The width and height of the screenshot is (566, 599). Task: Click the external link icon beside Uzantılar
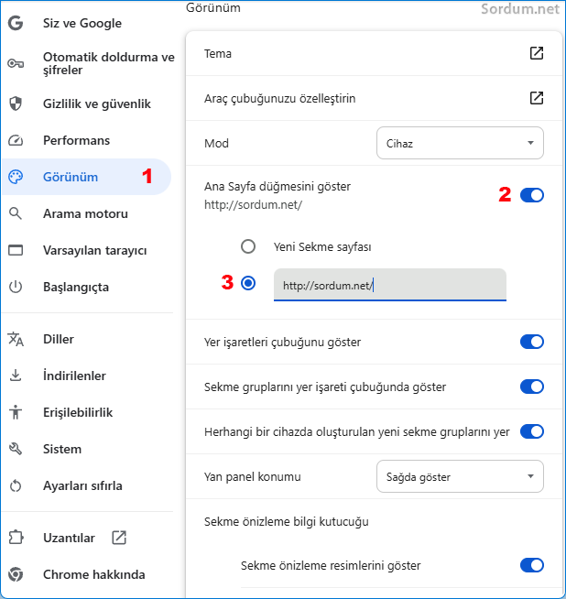[x=119, y=538]
